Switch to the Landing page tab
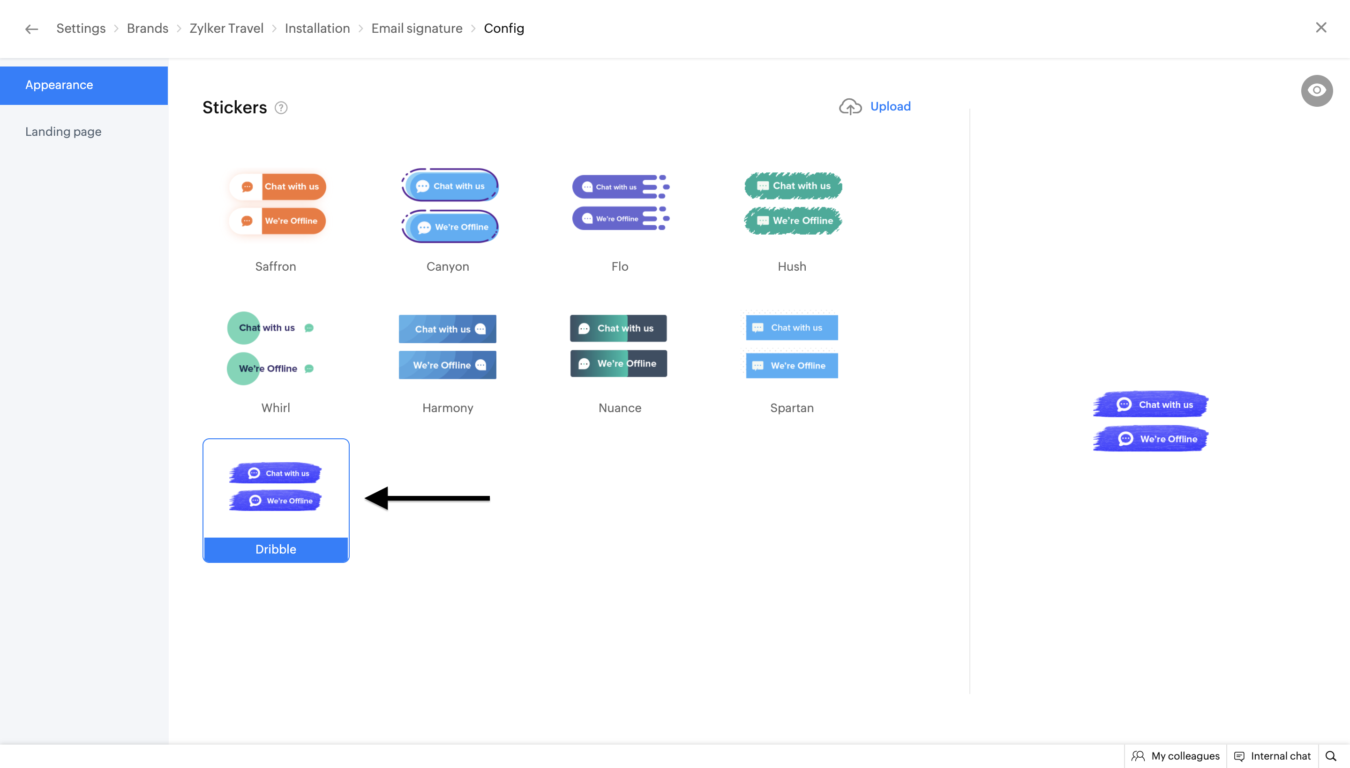This screenshot has height=768, width=1350. 63,131
